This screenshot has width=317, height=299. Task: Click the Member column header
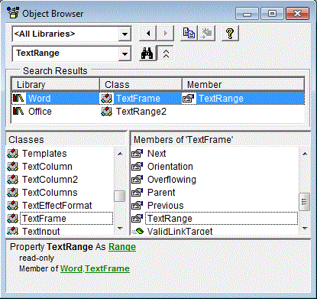[x=243, y=84]
